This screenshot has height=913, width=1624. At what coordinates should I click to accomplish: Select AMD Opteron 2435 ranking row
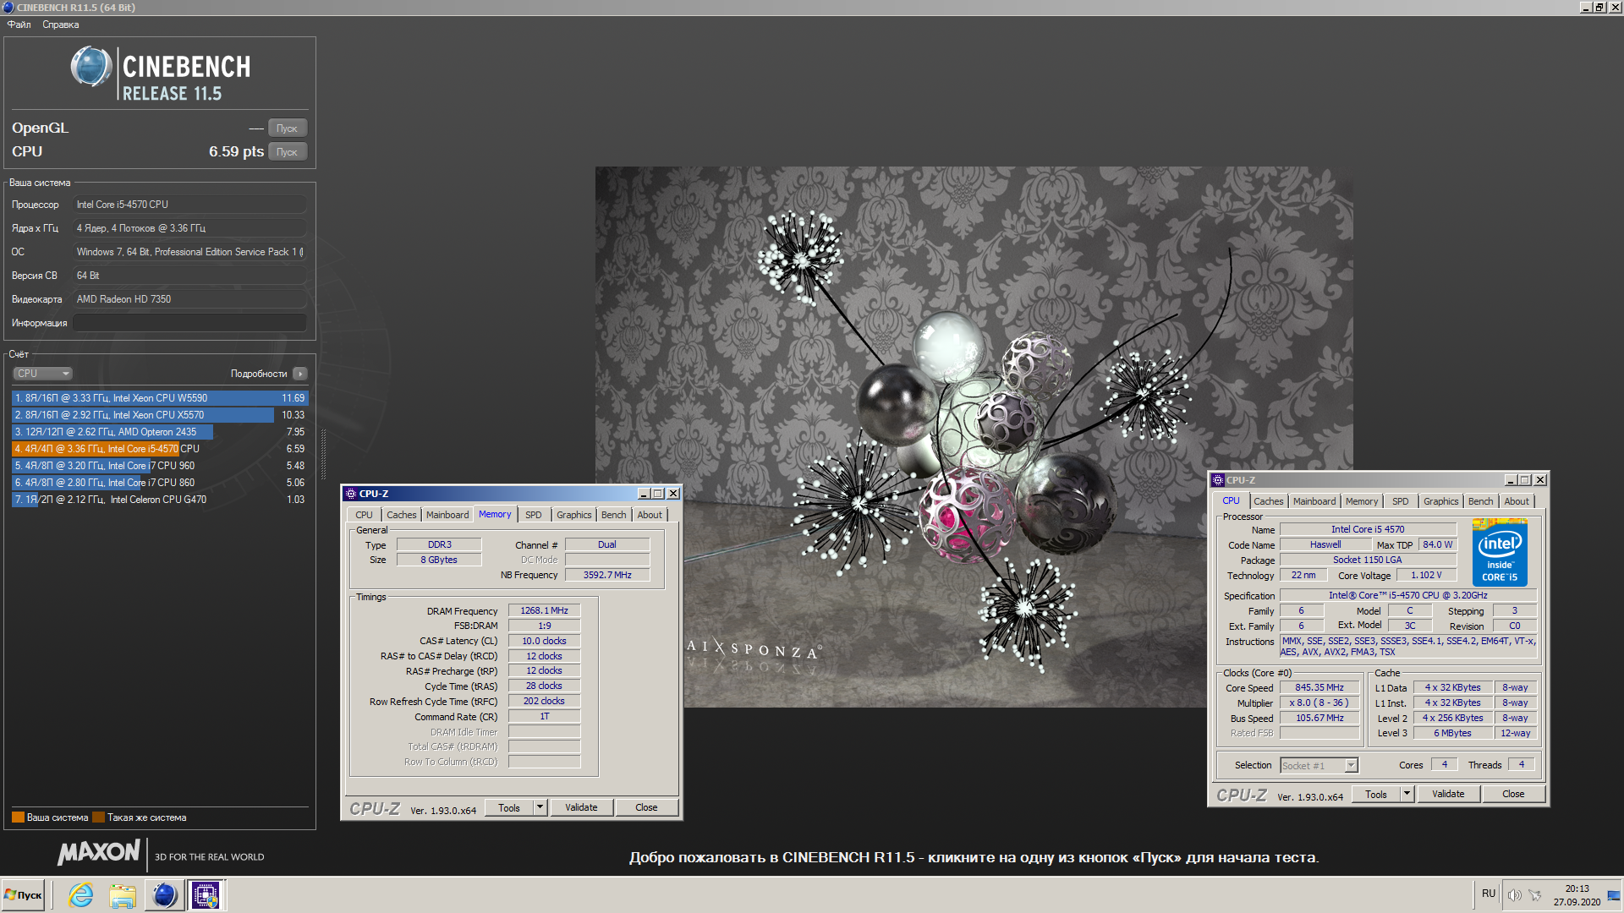click(x=160, y=432)
